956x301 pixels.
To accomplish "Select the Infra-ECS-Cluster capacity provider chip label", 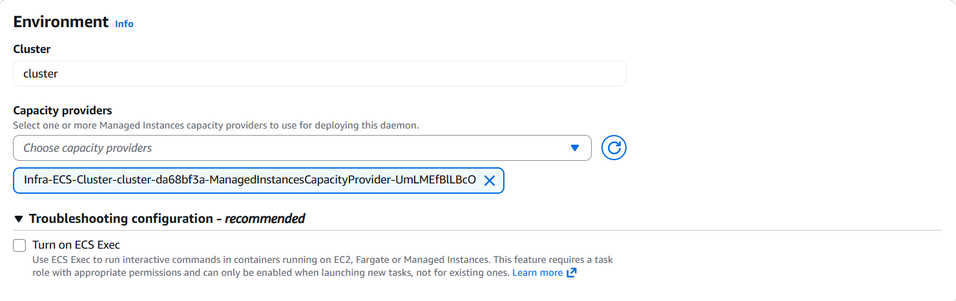I will (x=250, y=181).
